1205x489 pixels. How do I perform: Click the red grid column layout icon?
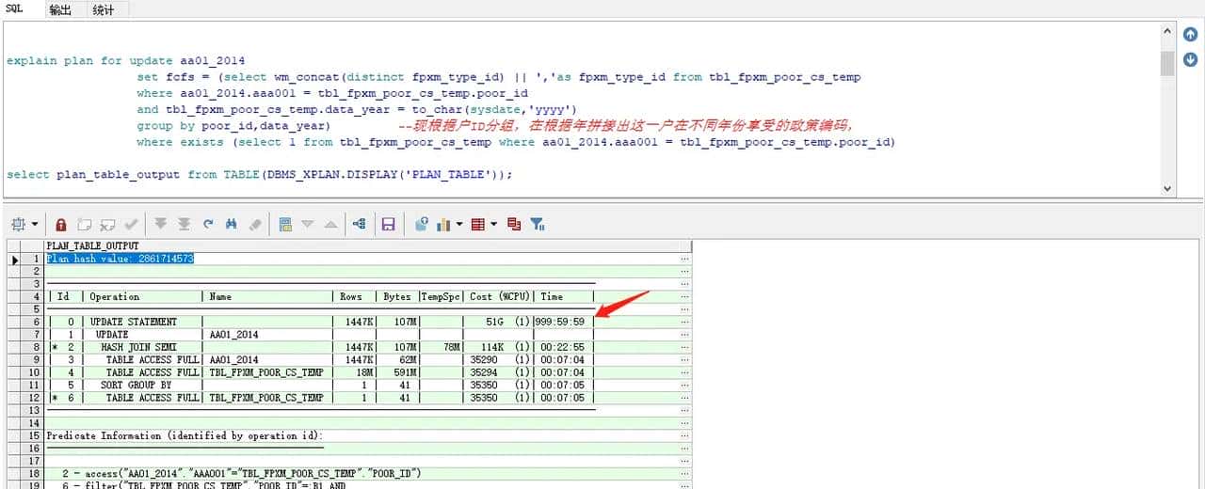[478, 224]
